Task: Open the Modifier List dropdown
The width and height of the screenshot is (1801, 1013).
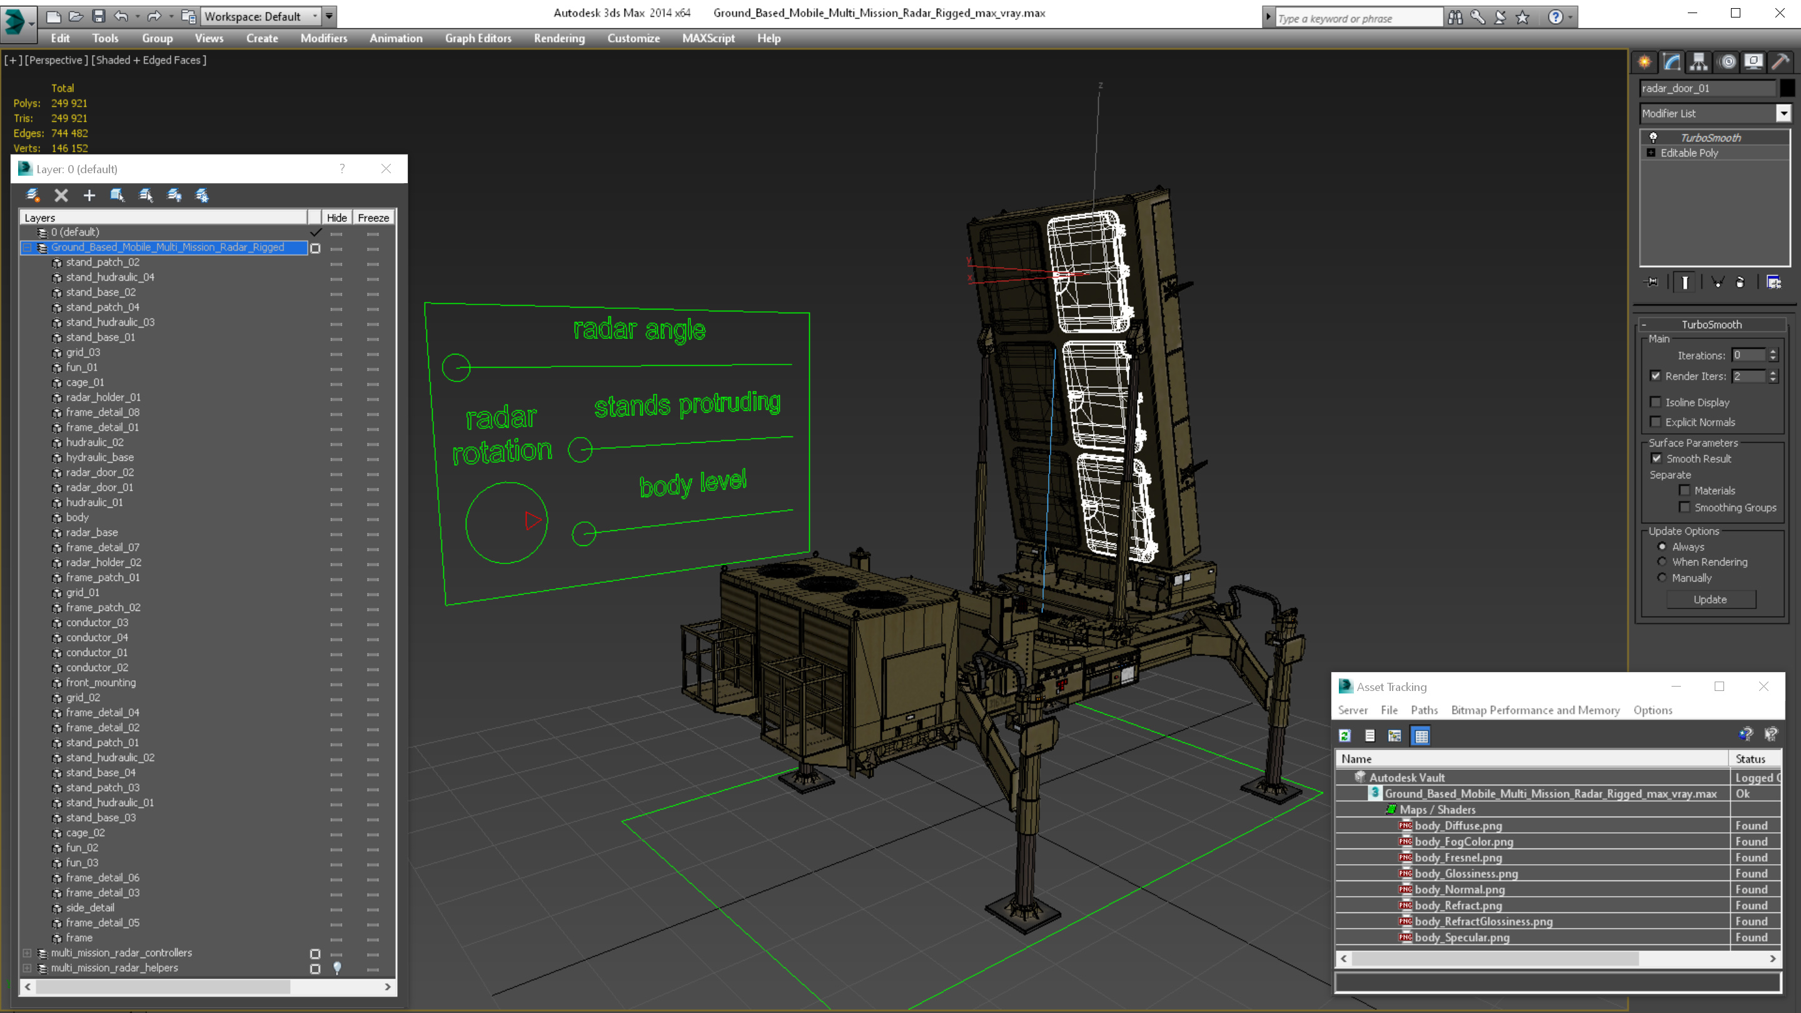Action: [x=1783, y=113]
